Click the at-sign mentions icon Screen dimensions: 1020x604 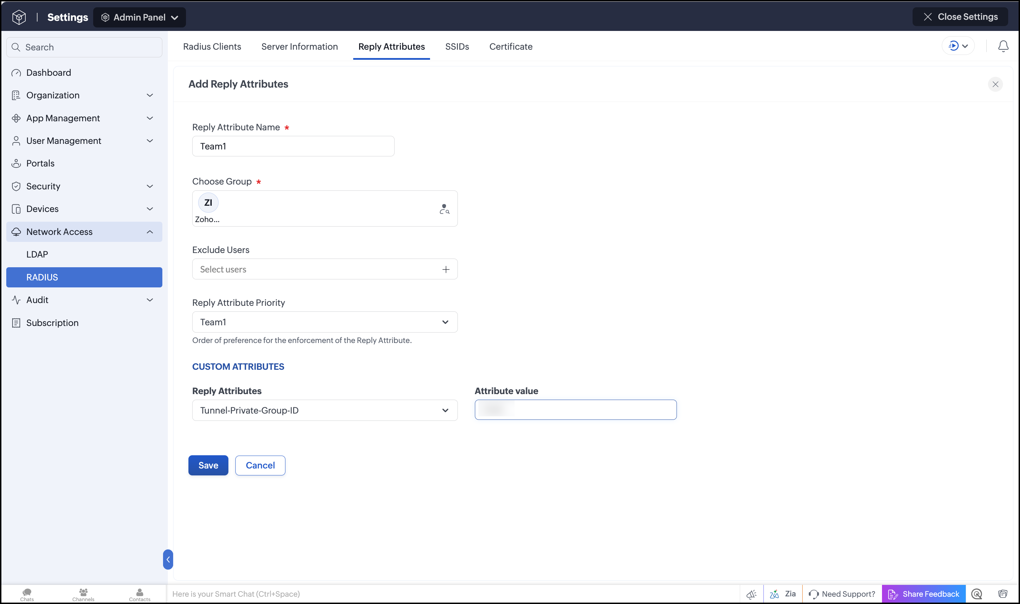click(x=977, y=594)
